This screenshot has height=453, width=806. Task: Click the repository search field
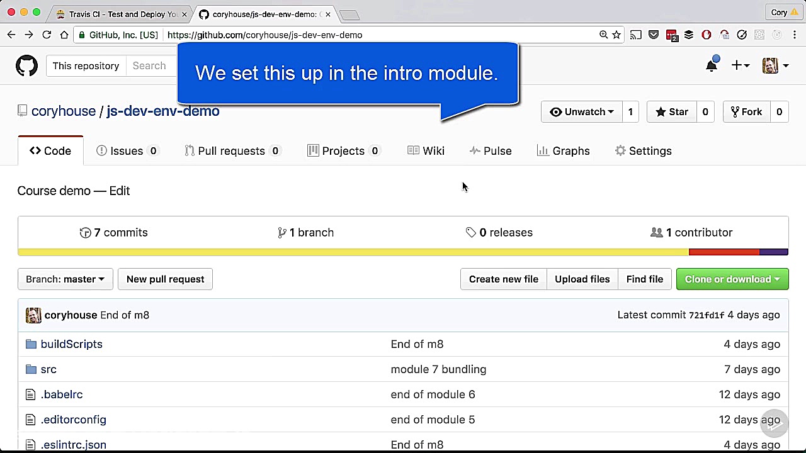pyautogui.click(x=151, y=65)
